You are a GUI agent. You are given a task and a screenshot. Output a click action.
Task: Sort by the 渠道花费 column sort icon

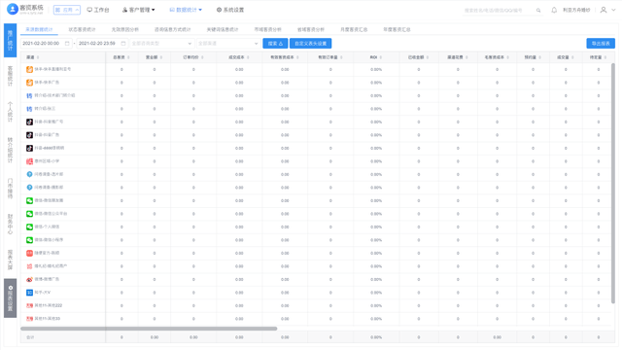466,57
